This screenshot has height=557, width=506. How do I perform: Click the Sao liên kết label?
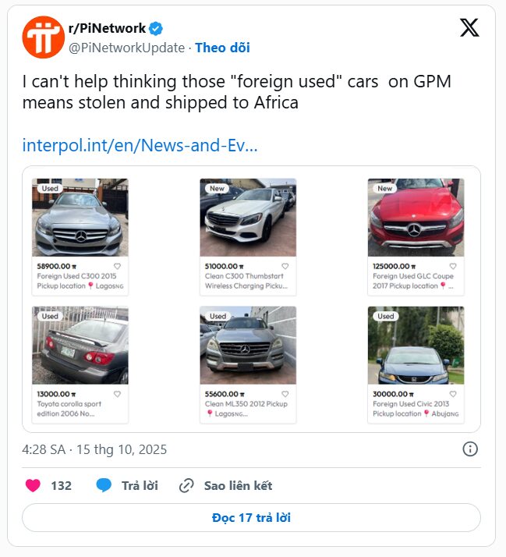pos(238,485)
